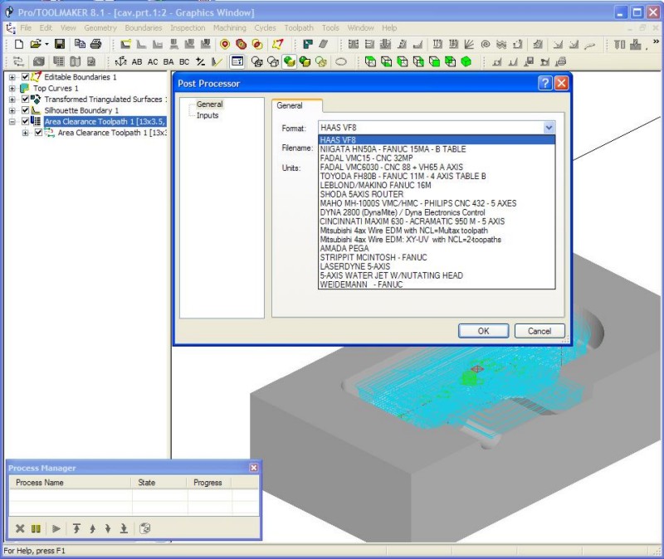Viewport: 664px width, 559px height.
Task: Choose NIIGATA HN50A - FANUC 15MA format
Action: (x=437, y=149)
